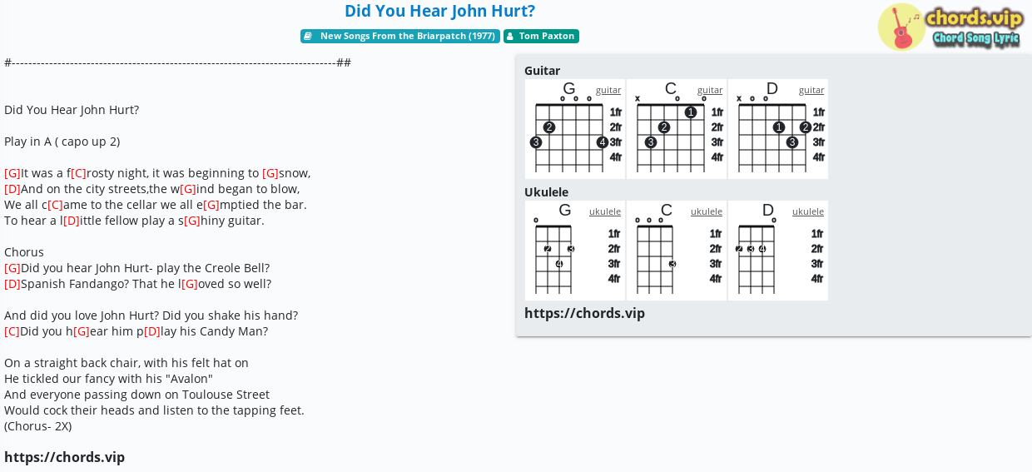Viewport: 1032px width, 472px height.
Task: Open the D guitar chord diagram
Action: click(x=778, y=129)
